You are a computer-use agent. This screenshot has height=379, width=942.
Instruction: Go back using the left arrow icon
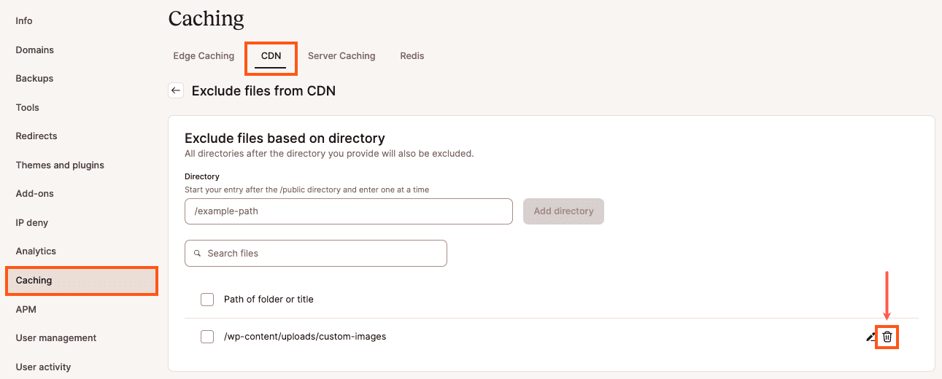(x=176, y=90)
